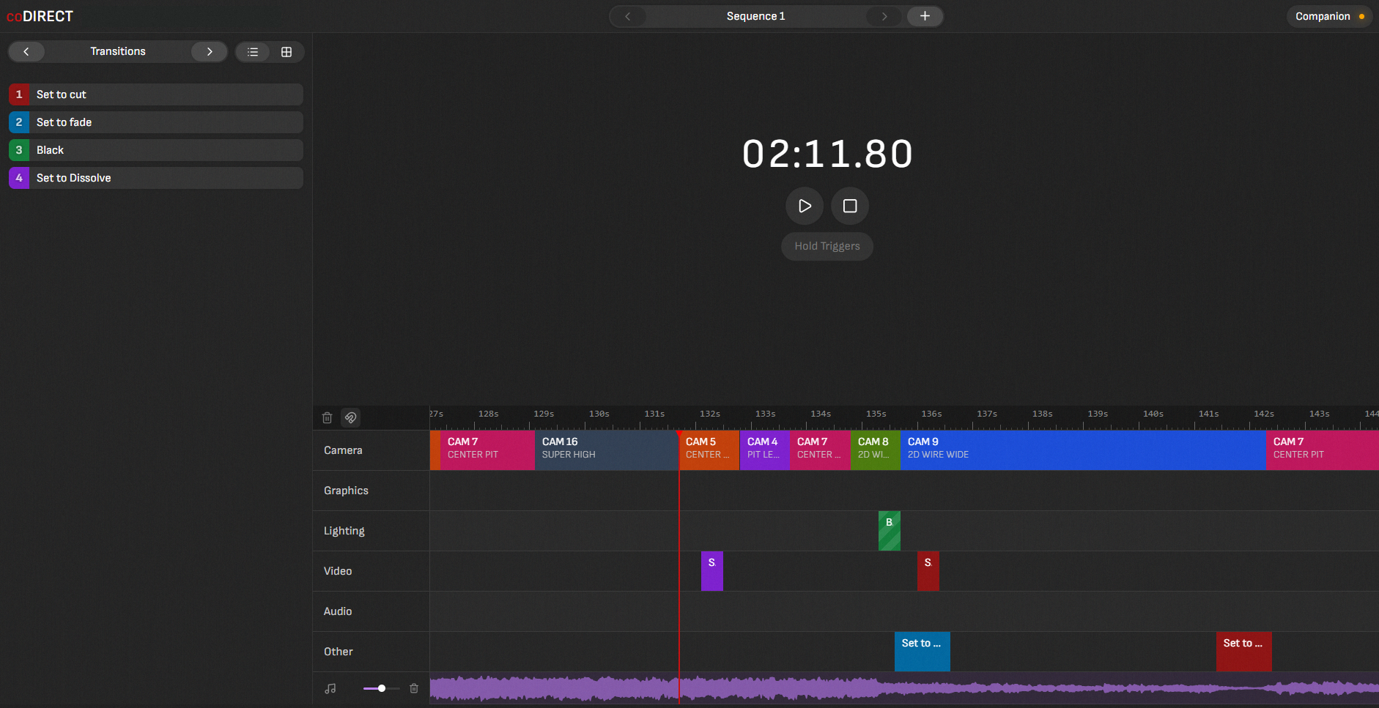The image size is (1379, 708).
Task: Click the 02:11.80 timecode display
Action: pos(827,154)
